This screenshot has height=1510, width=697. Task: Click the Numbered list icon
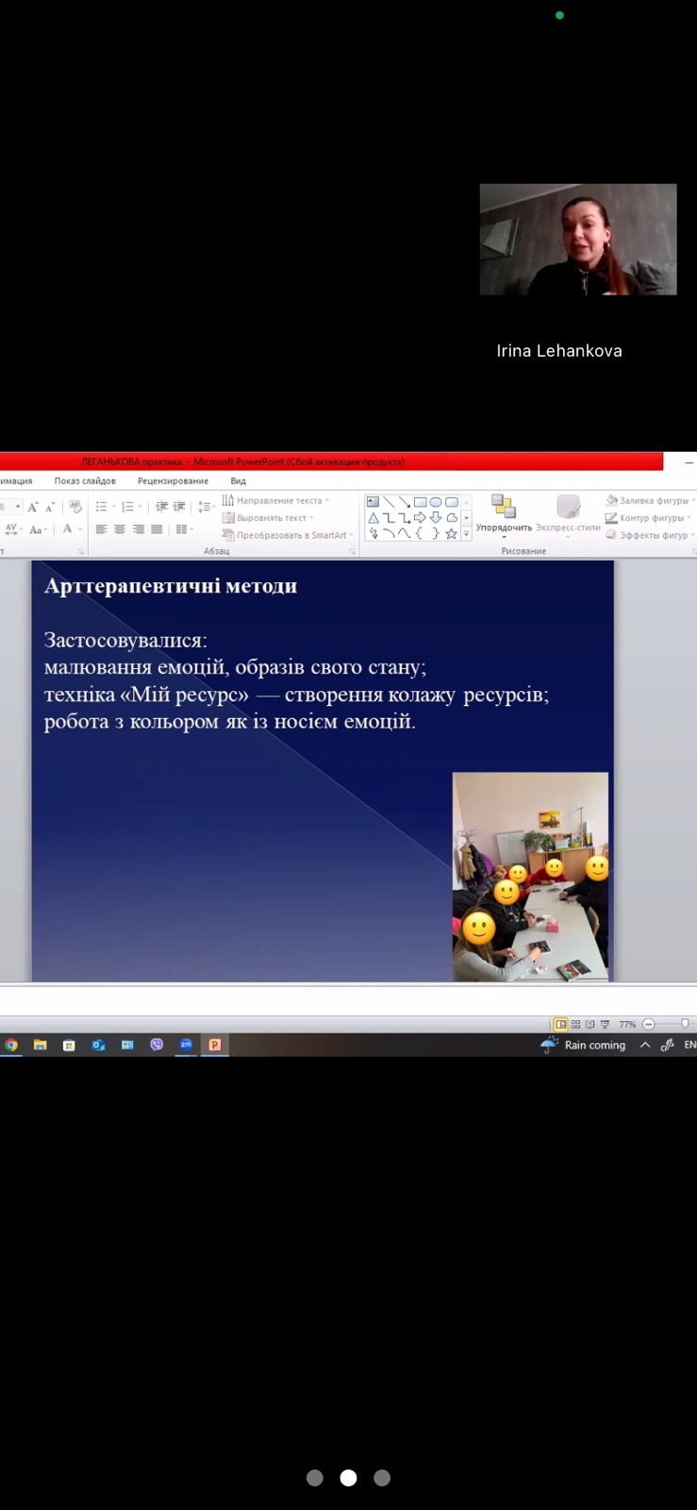click(x=127, y=507)
